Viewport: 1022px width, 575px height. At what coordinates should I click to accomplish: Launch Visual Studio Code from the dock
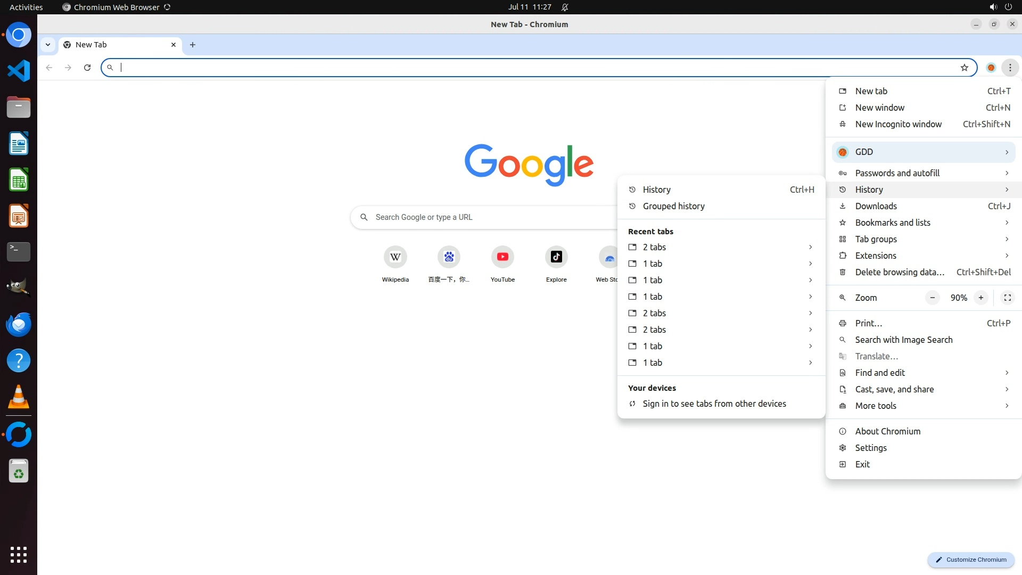(19, 71)
